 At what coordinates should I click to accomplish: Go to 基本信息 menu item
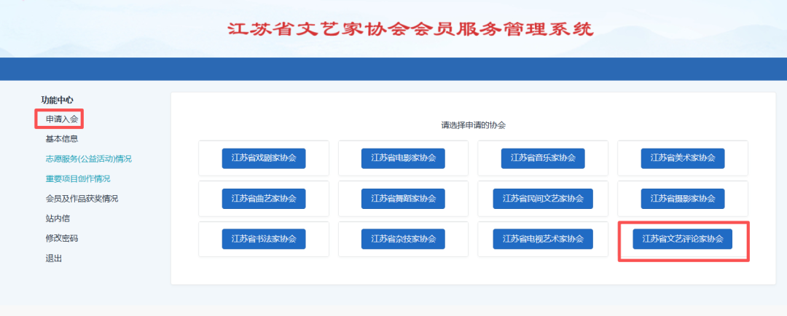(61, 138)
